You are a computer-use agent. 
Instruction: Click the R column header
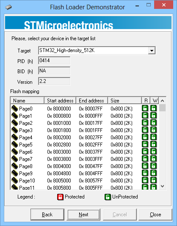[x=146, y=100]
